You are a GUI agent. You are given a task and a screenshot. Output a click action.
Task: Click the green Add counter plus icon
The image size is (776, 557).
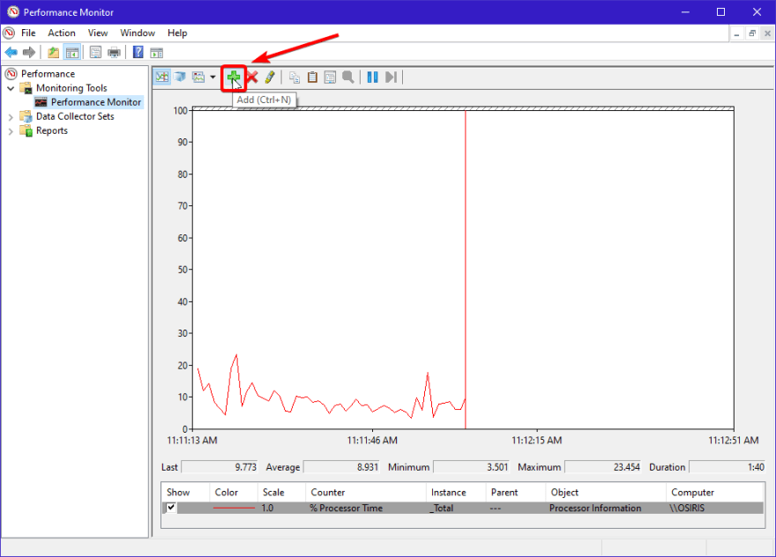click(234, 78)
